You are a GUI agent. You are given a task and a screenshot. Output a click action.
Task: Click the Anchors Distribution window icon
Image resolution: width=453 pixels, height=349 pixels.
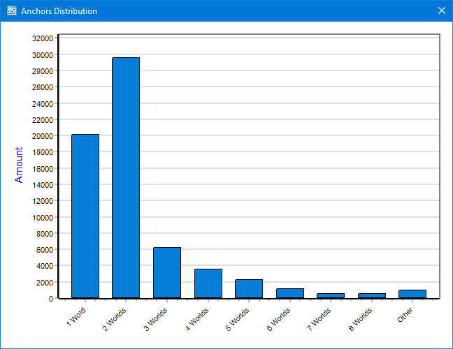11,11
